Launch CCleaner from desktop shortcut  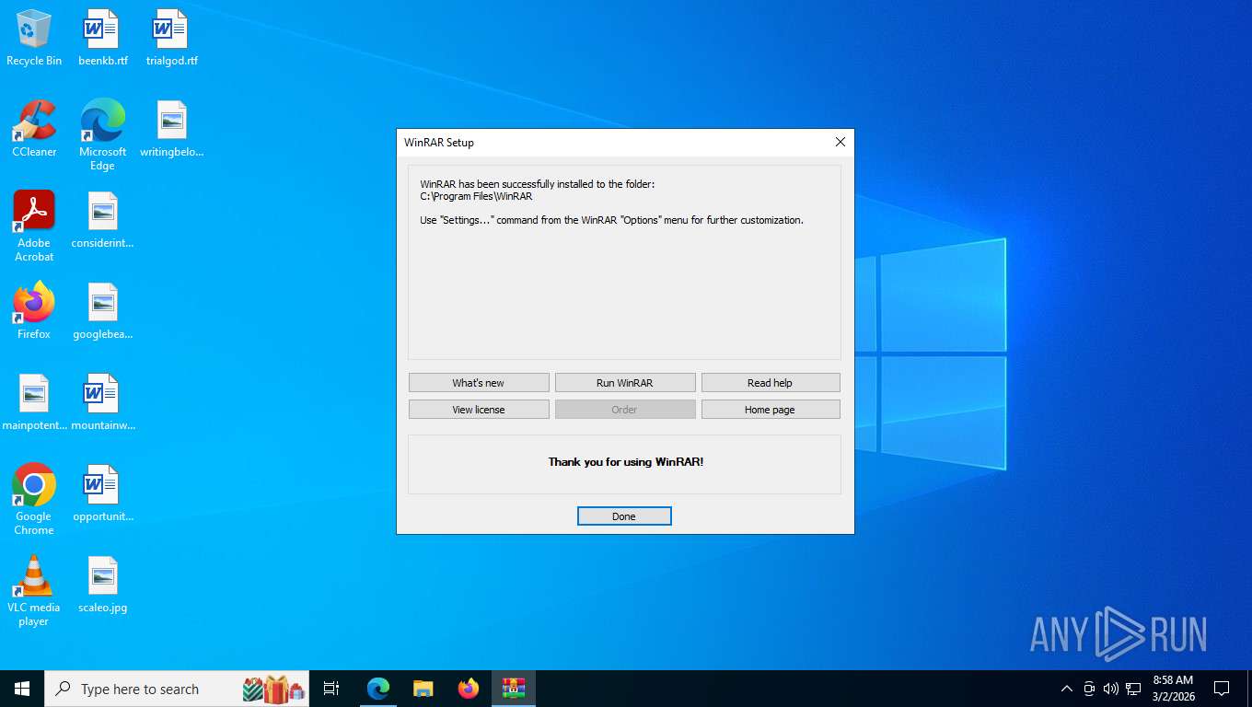click(34, 129)
